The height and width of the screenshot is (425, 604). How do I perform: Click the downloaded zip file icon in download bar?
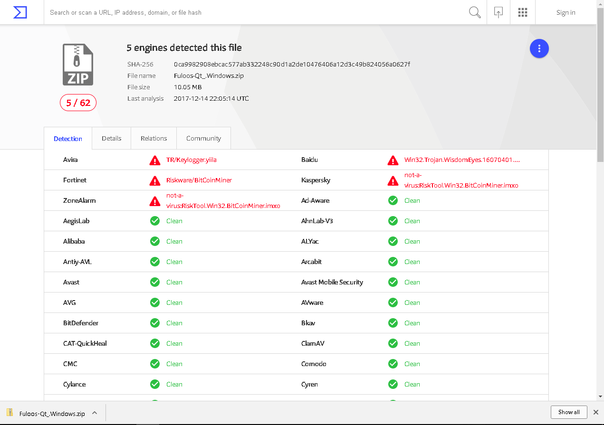click(x=10, y=413)
